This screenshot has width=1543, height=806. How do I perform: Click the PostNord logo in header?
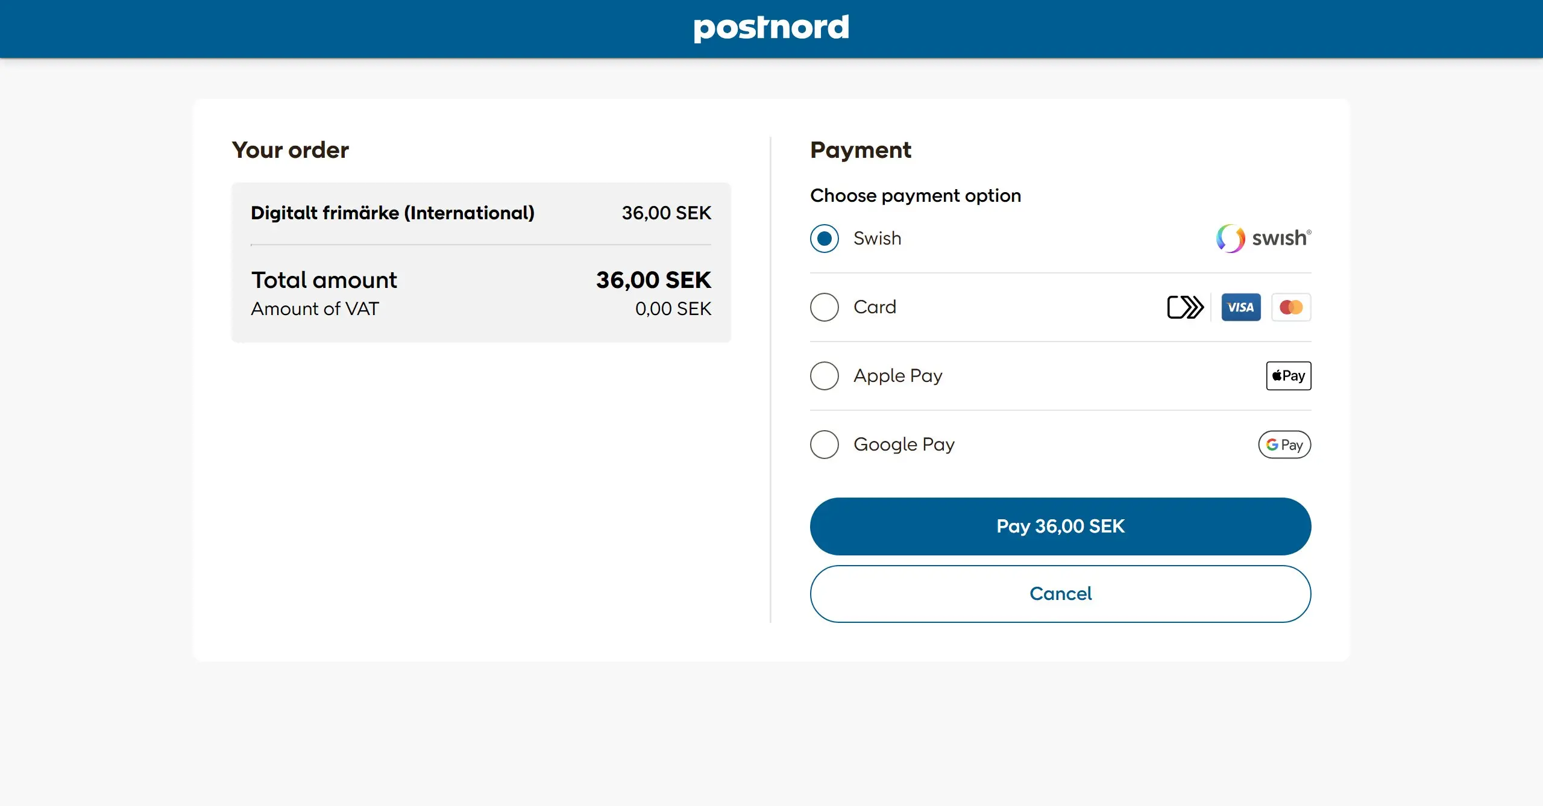[x=771, y=28]
